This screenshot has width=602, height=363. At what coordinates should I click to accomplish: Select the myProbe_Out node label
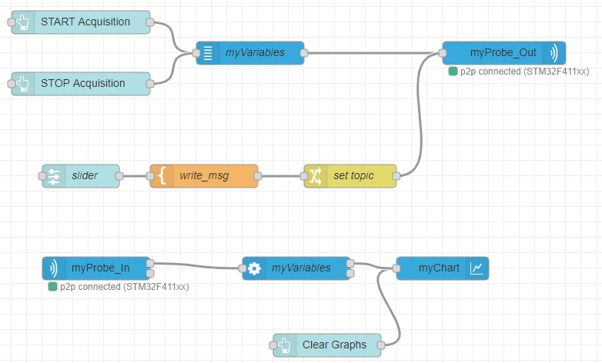[x=503, y=52]
